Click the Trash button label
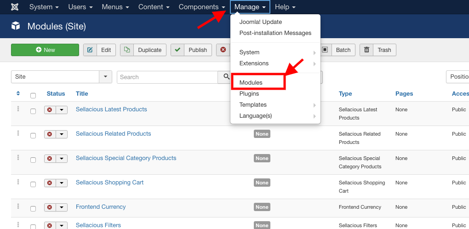Image resolution: width=469 pixels, height=229 pixels. [x=384, y=50]
